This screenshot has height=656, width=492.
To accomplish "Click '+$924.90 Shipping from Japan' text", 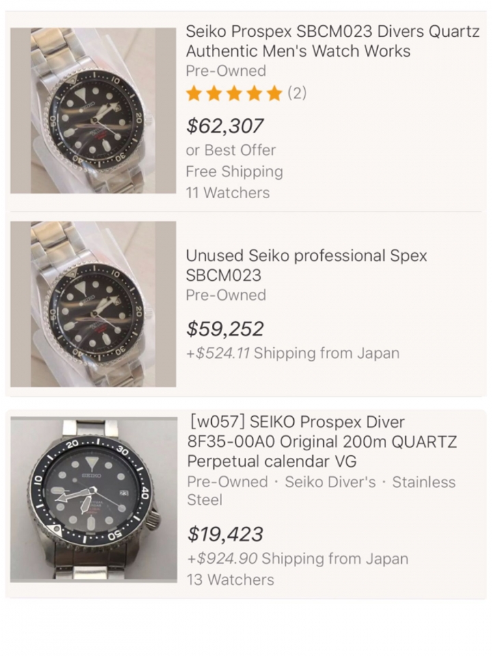I will point(297,559).
